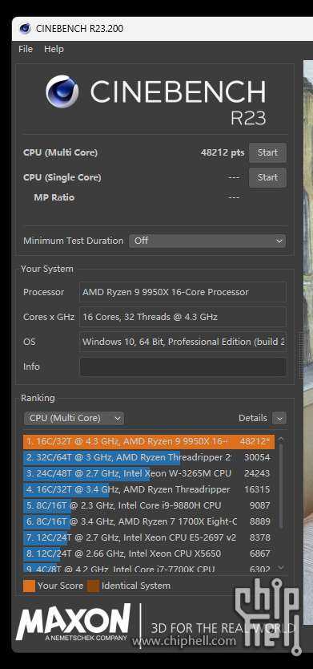This screenshot has width=313, height=669.
Task: Select the Core i9-9880H ranking entry
Action: (149, 505)
